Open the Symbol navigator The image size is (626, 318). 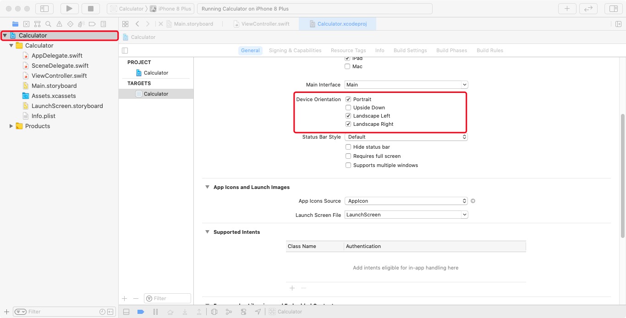[38, 24]
